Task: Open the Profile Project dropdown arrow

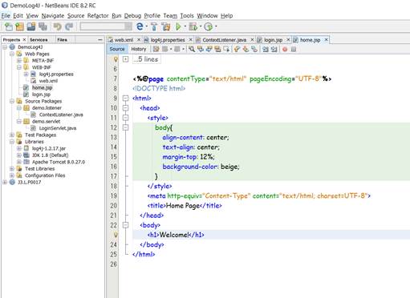Action: pos(216,26)
